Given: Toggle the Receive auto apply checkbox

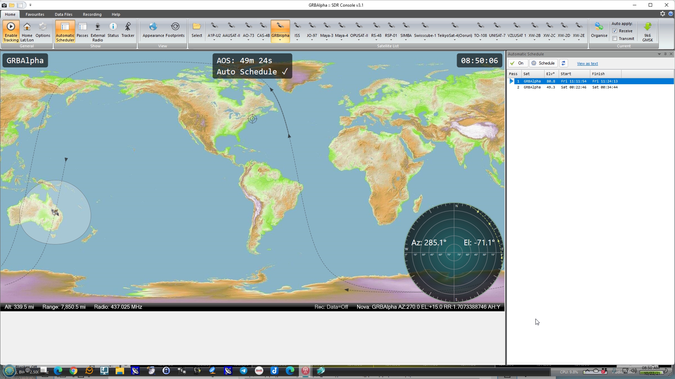Looking at the screenshot, I should [615, 31].
